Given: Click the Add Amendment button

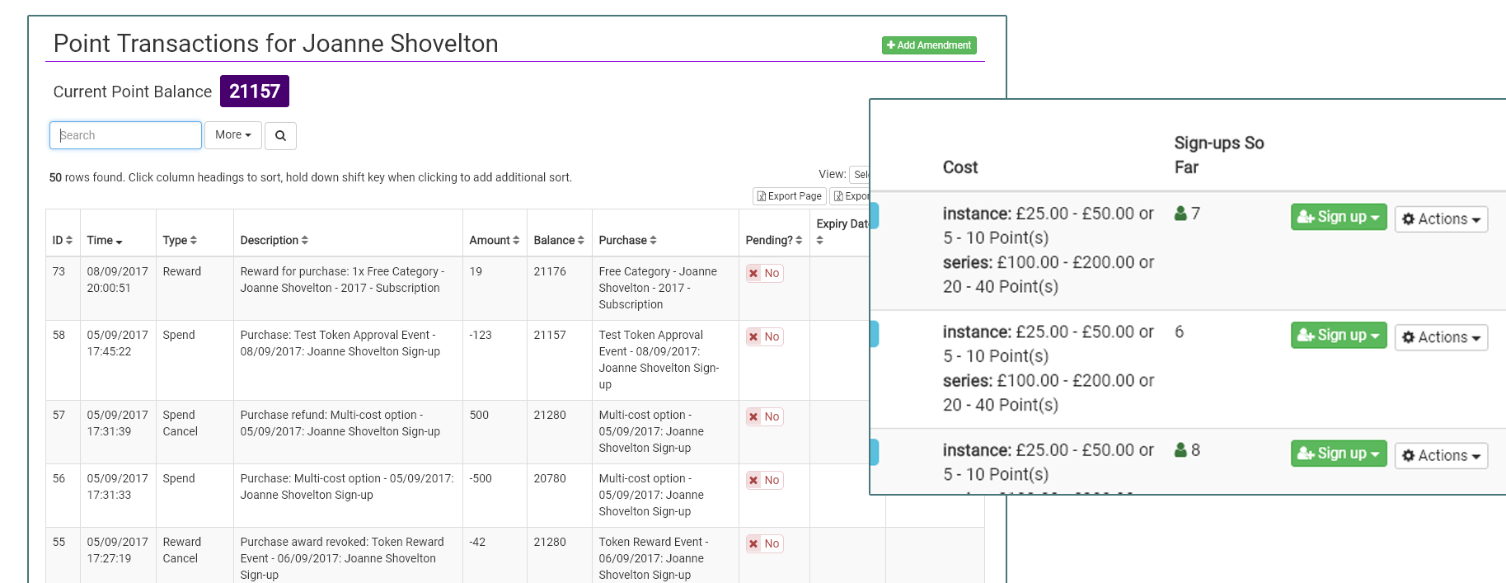Looking at the screenshot, I should [929, 45].
